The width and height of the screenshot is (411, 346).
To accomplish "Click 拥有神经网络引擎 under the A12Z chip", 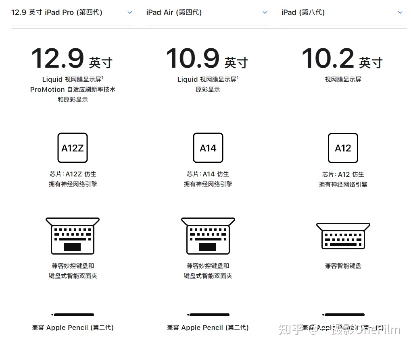I will click(73, 184).
